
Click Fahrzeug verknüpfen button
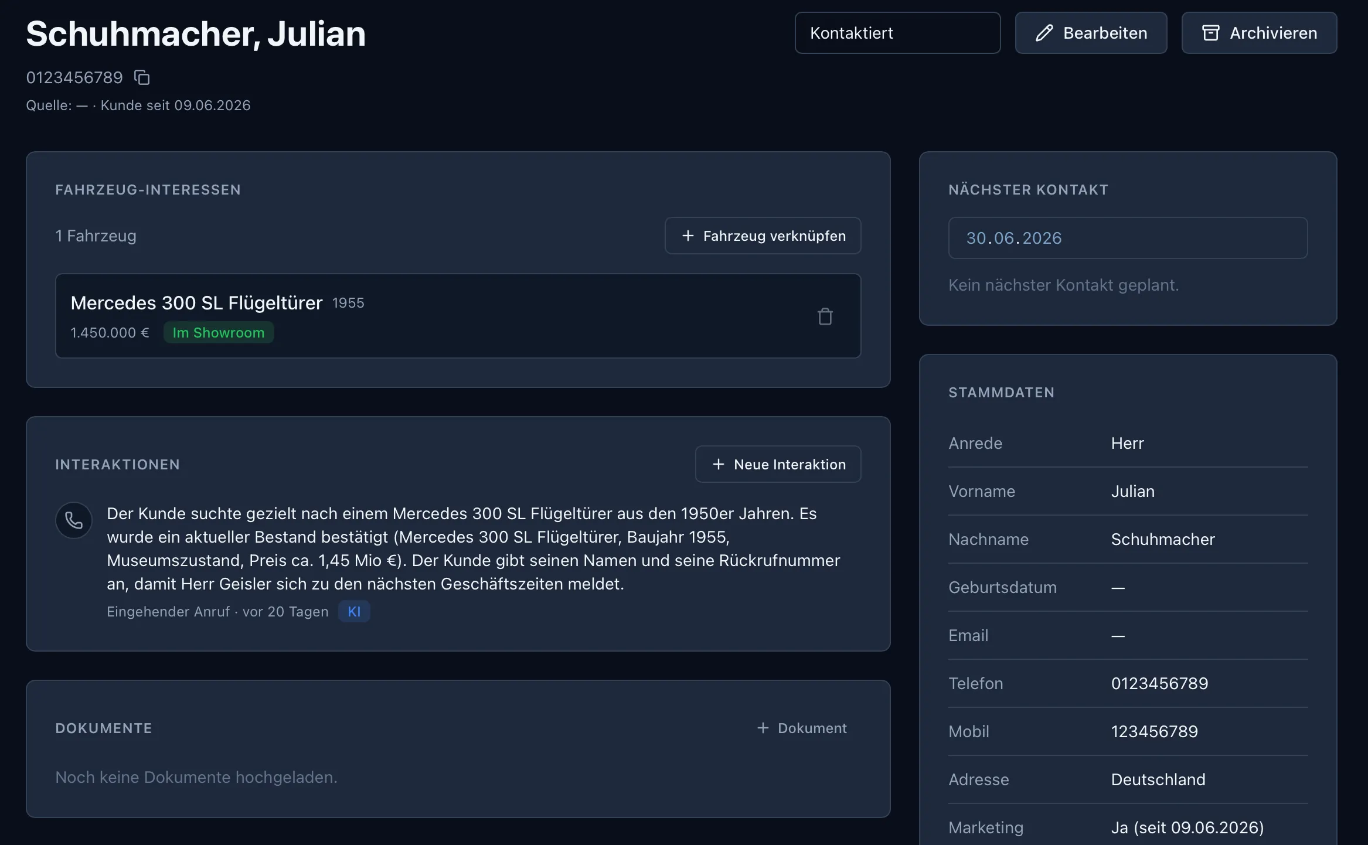(763, 236)
